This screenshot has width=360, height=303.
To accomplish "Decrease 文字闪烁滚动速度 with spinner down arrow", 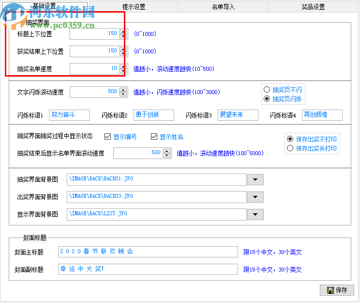I will coord(123,95).
